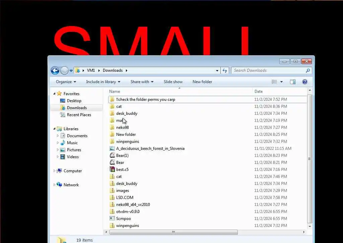Open arrow after Downloads in breadcrumb
Viewport: 343px width, 243px height.
(126, 70)
